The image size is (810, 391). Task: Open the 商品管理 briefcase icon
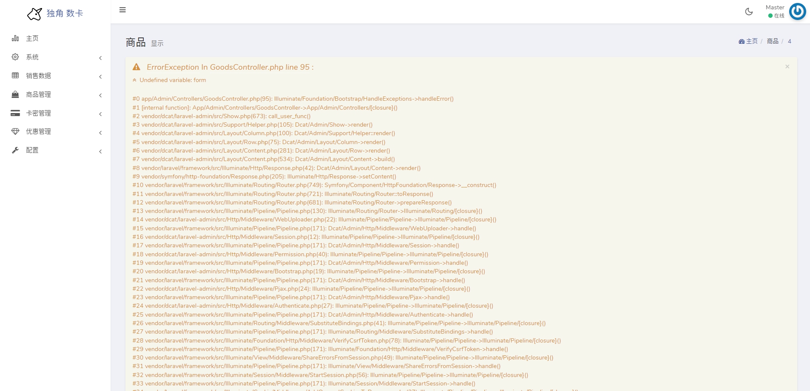[x=15, y=94]
